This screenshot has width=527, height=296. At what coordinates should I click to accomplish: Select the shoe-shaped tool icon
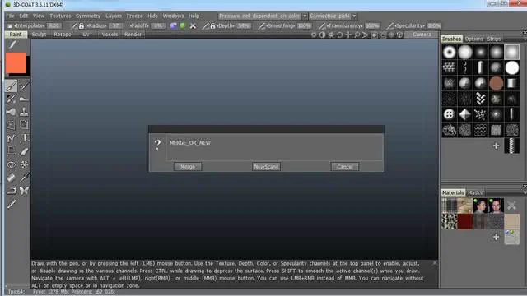(24, 99)
